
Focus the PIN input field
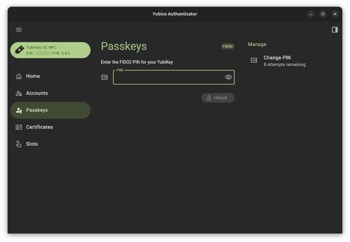click(168, 78)
